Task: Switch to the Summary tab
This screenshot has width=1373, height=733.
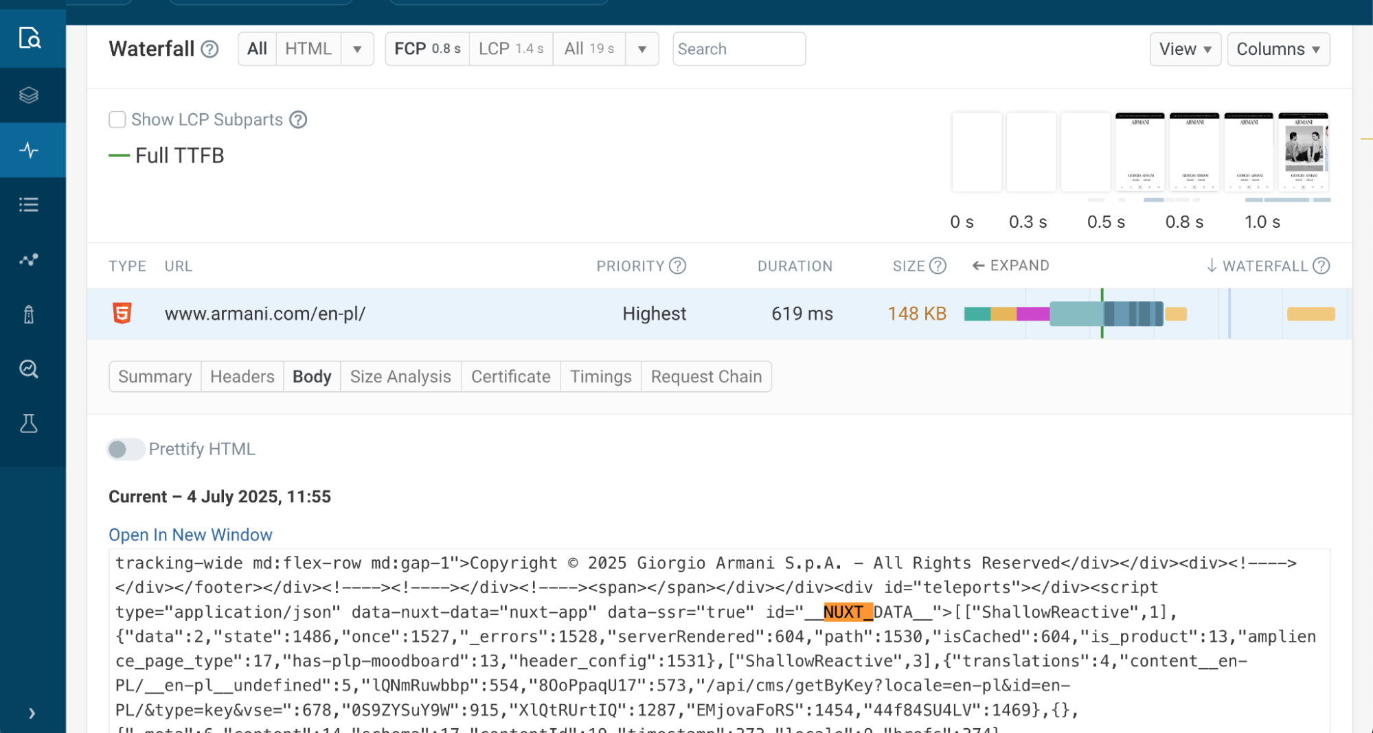Action: pyautogui.click(x=155, y=377)
